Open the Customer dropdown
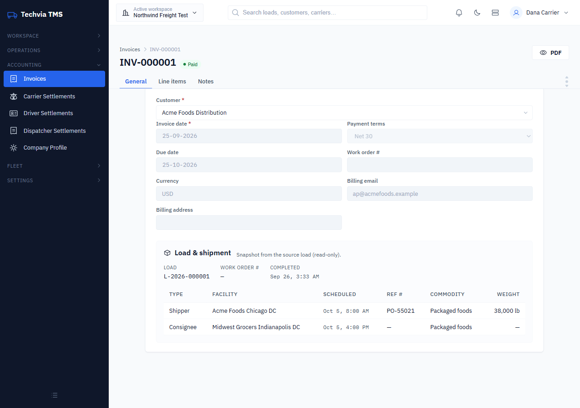580x408 pixels. [344, 113]
